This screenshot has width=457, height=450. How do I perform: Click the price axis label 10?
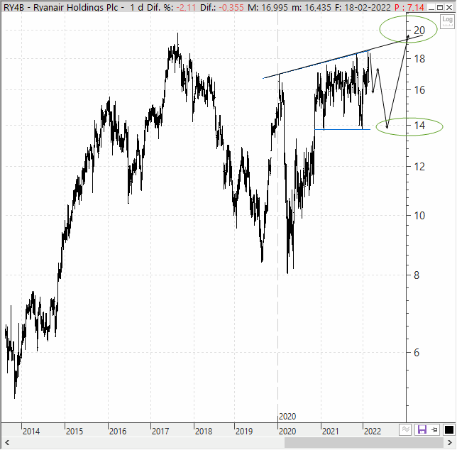[419, 216]
